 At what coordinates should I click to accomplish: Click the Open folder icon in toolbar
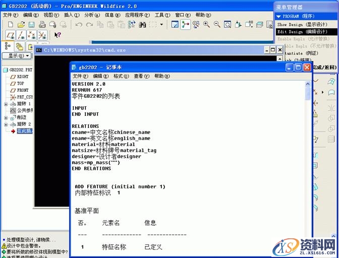click(x=21, y=24)
